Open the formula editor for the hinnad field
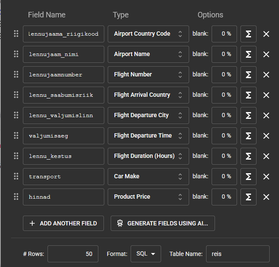The height and width of the screenshot is (267, 279). [x=248, y=197]
